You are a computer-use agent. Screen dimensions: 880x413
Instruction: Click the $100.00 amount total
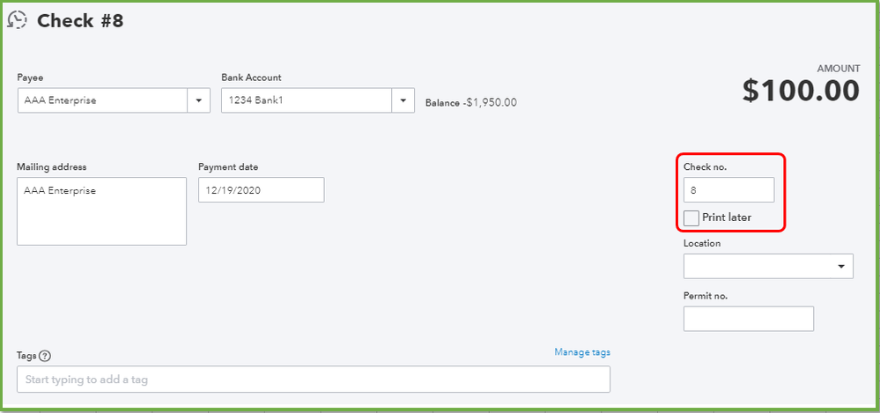point(800,90)
